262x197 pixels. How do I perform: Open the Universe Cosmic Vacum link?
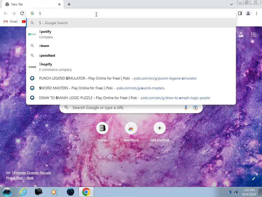tap(31, 173)
